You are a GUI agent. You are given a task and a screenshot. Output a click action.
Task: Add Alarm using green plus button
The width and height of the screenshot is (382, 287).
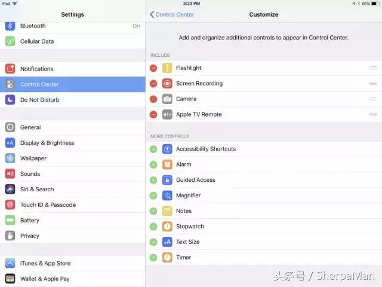coord(153,165)
